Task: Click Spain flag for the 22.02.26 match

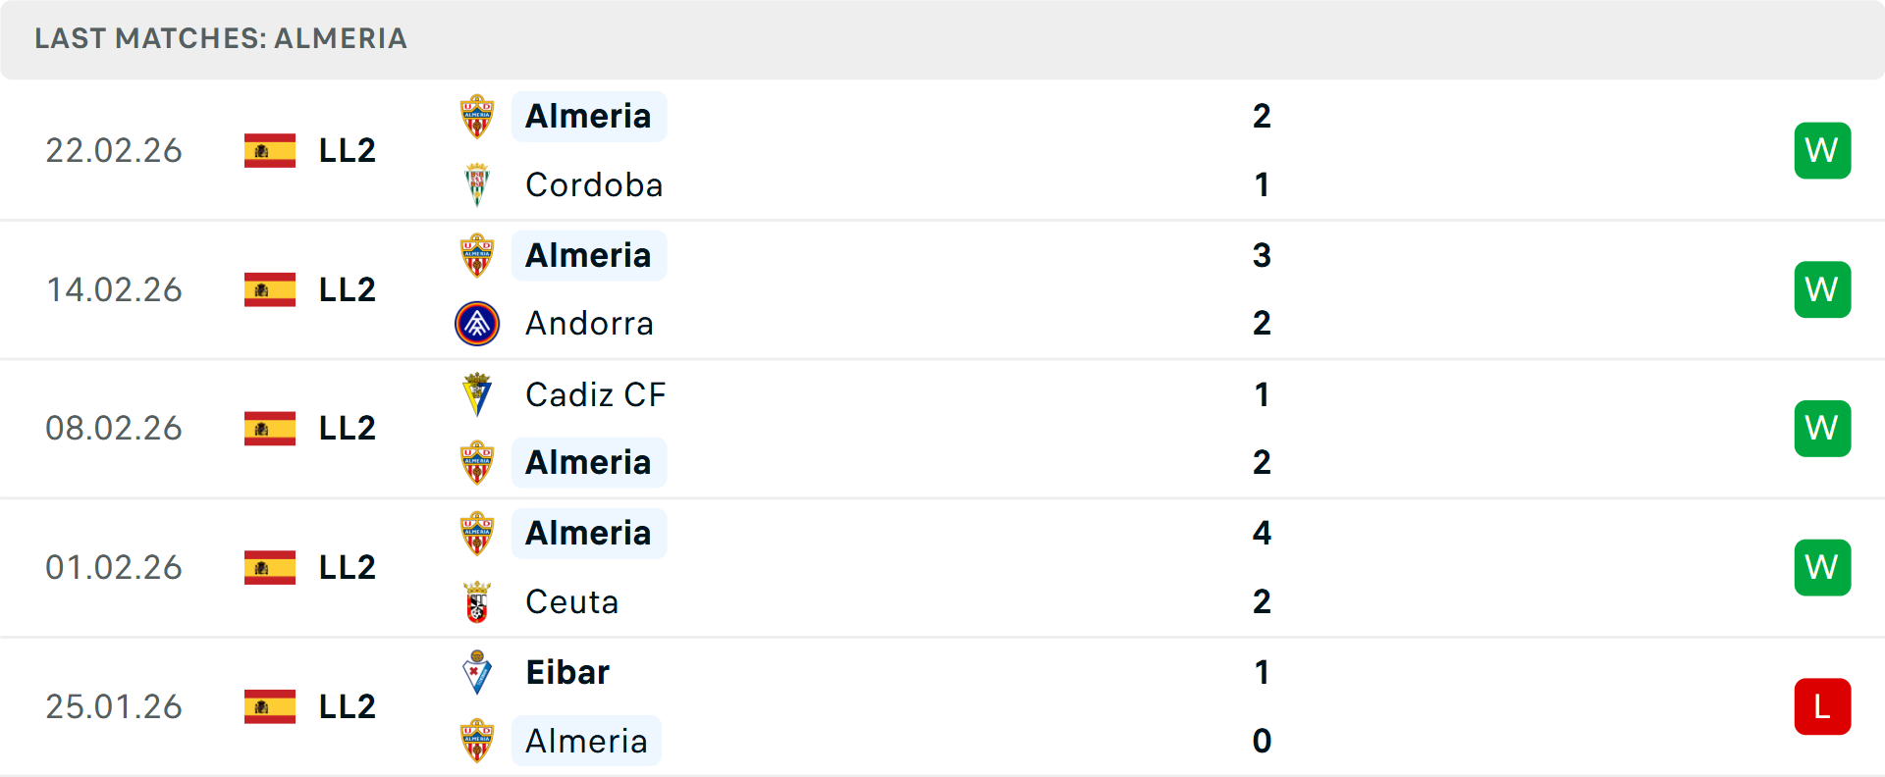Action: (x=270, y=151)
